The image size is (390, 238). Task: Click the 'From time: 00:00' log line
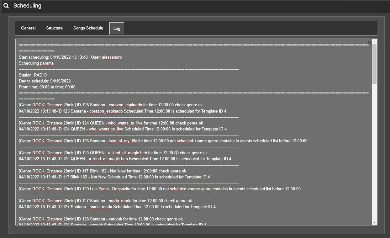click(47, 87)
